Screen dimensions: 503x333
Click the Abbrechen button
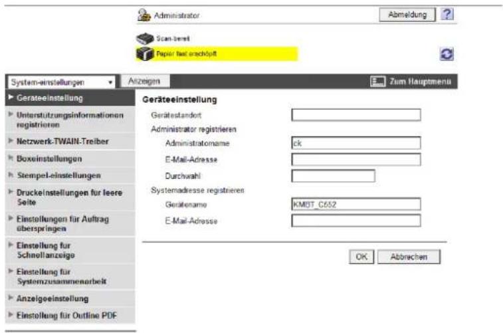409,257
